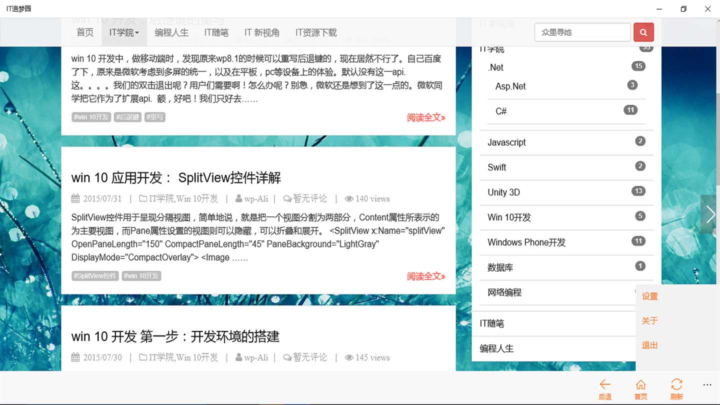
Task: Open the post titled win 10 应用开发： SplitView控件详解
Action: [176, 178]
